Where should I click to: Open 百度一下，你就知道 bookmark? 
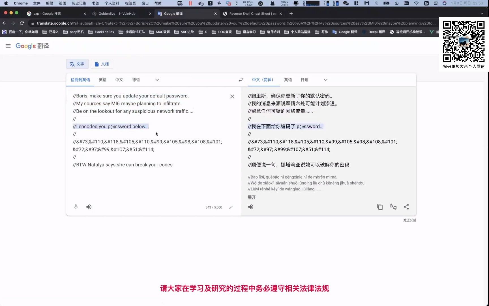[20, 32]
